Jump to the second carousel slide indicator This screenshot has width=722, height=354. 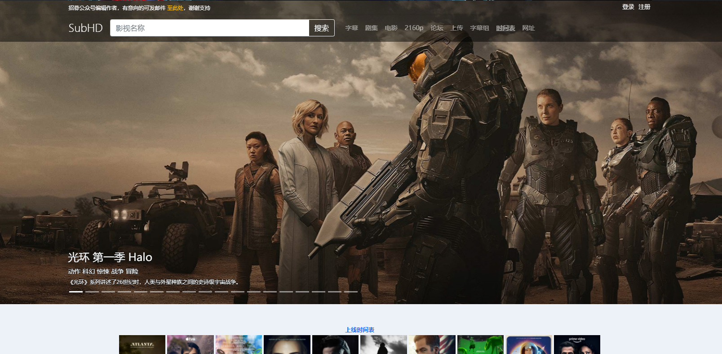pos(92,292)
